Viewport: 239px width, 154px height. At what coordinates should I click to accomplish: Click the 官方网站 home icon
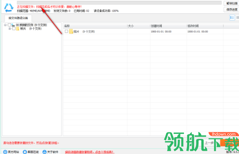coord(5,152)
